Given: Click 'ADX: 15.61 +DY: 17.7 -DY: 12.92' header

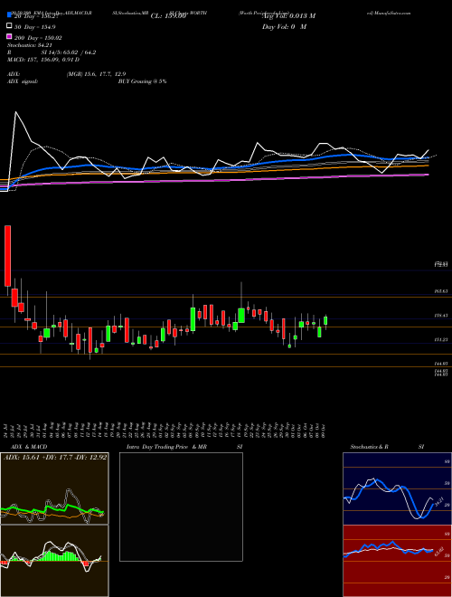Looking at the screenshot, I should pyautogui.click(x=55, y=458).
